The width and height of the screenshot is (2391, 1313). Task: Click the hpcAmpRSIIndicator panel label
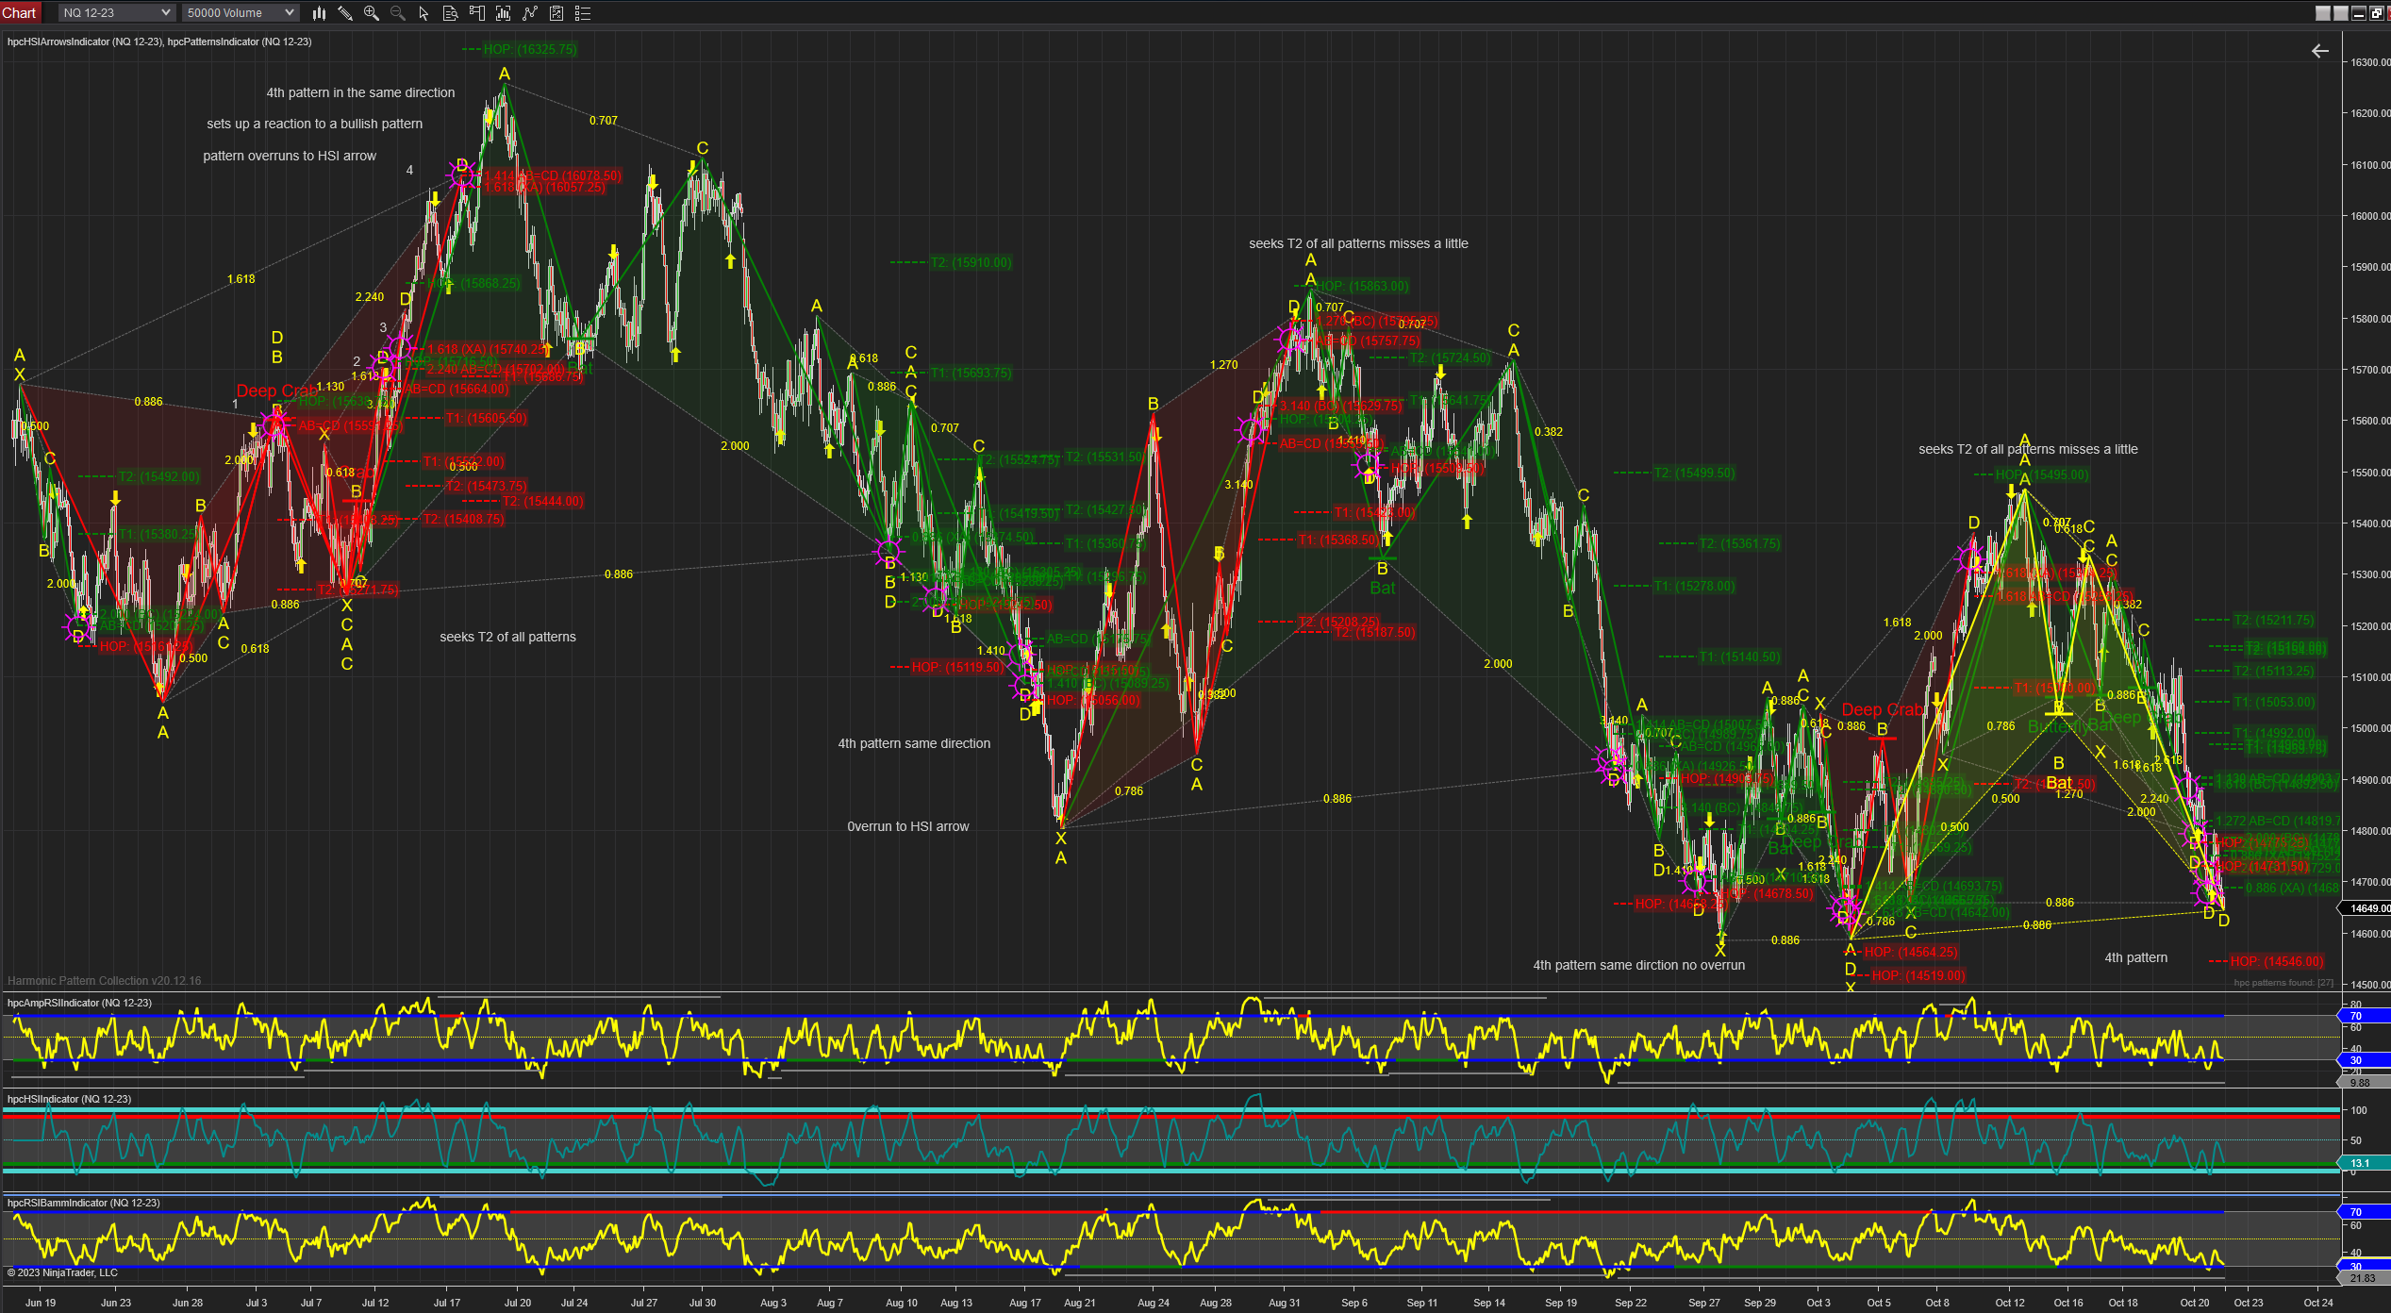[x=79, y=1003]
